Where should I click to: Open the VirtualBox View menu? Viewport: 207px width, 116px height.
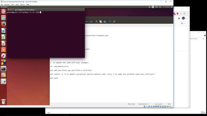(13, 5)
